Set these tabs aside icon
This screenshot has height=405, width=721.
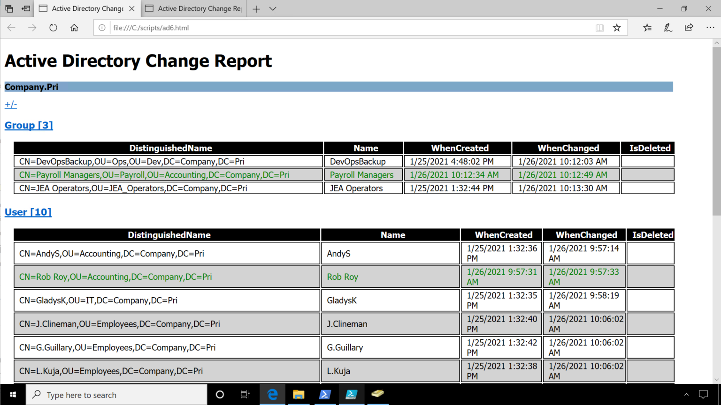click(x=26, y=8)
